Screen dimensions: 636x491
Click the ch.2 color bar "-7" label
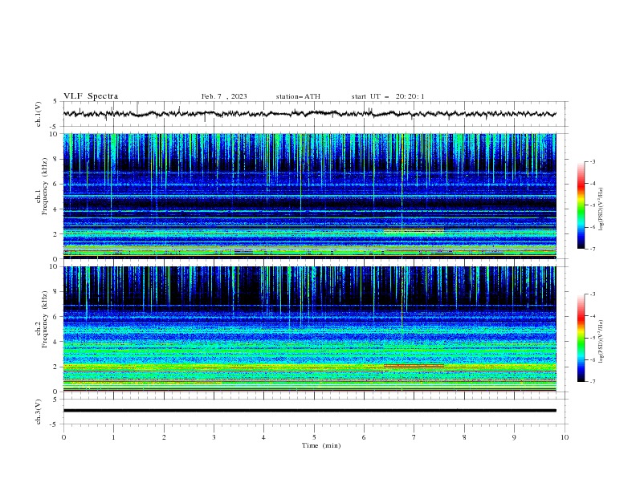click(592, 382)
